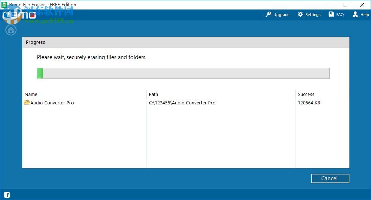
Task: Click the Upgrade label
Action: pos(281,15)
